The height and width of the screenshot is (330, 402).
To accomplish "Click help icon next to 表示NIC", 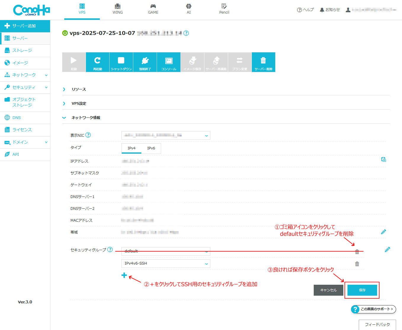I will point(88,135).
